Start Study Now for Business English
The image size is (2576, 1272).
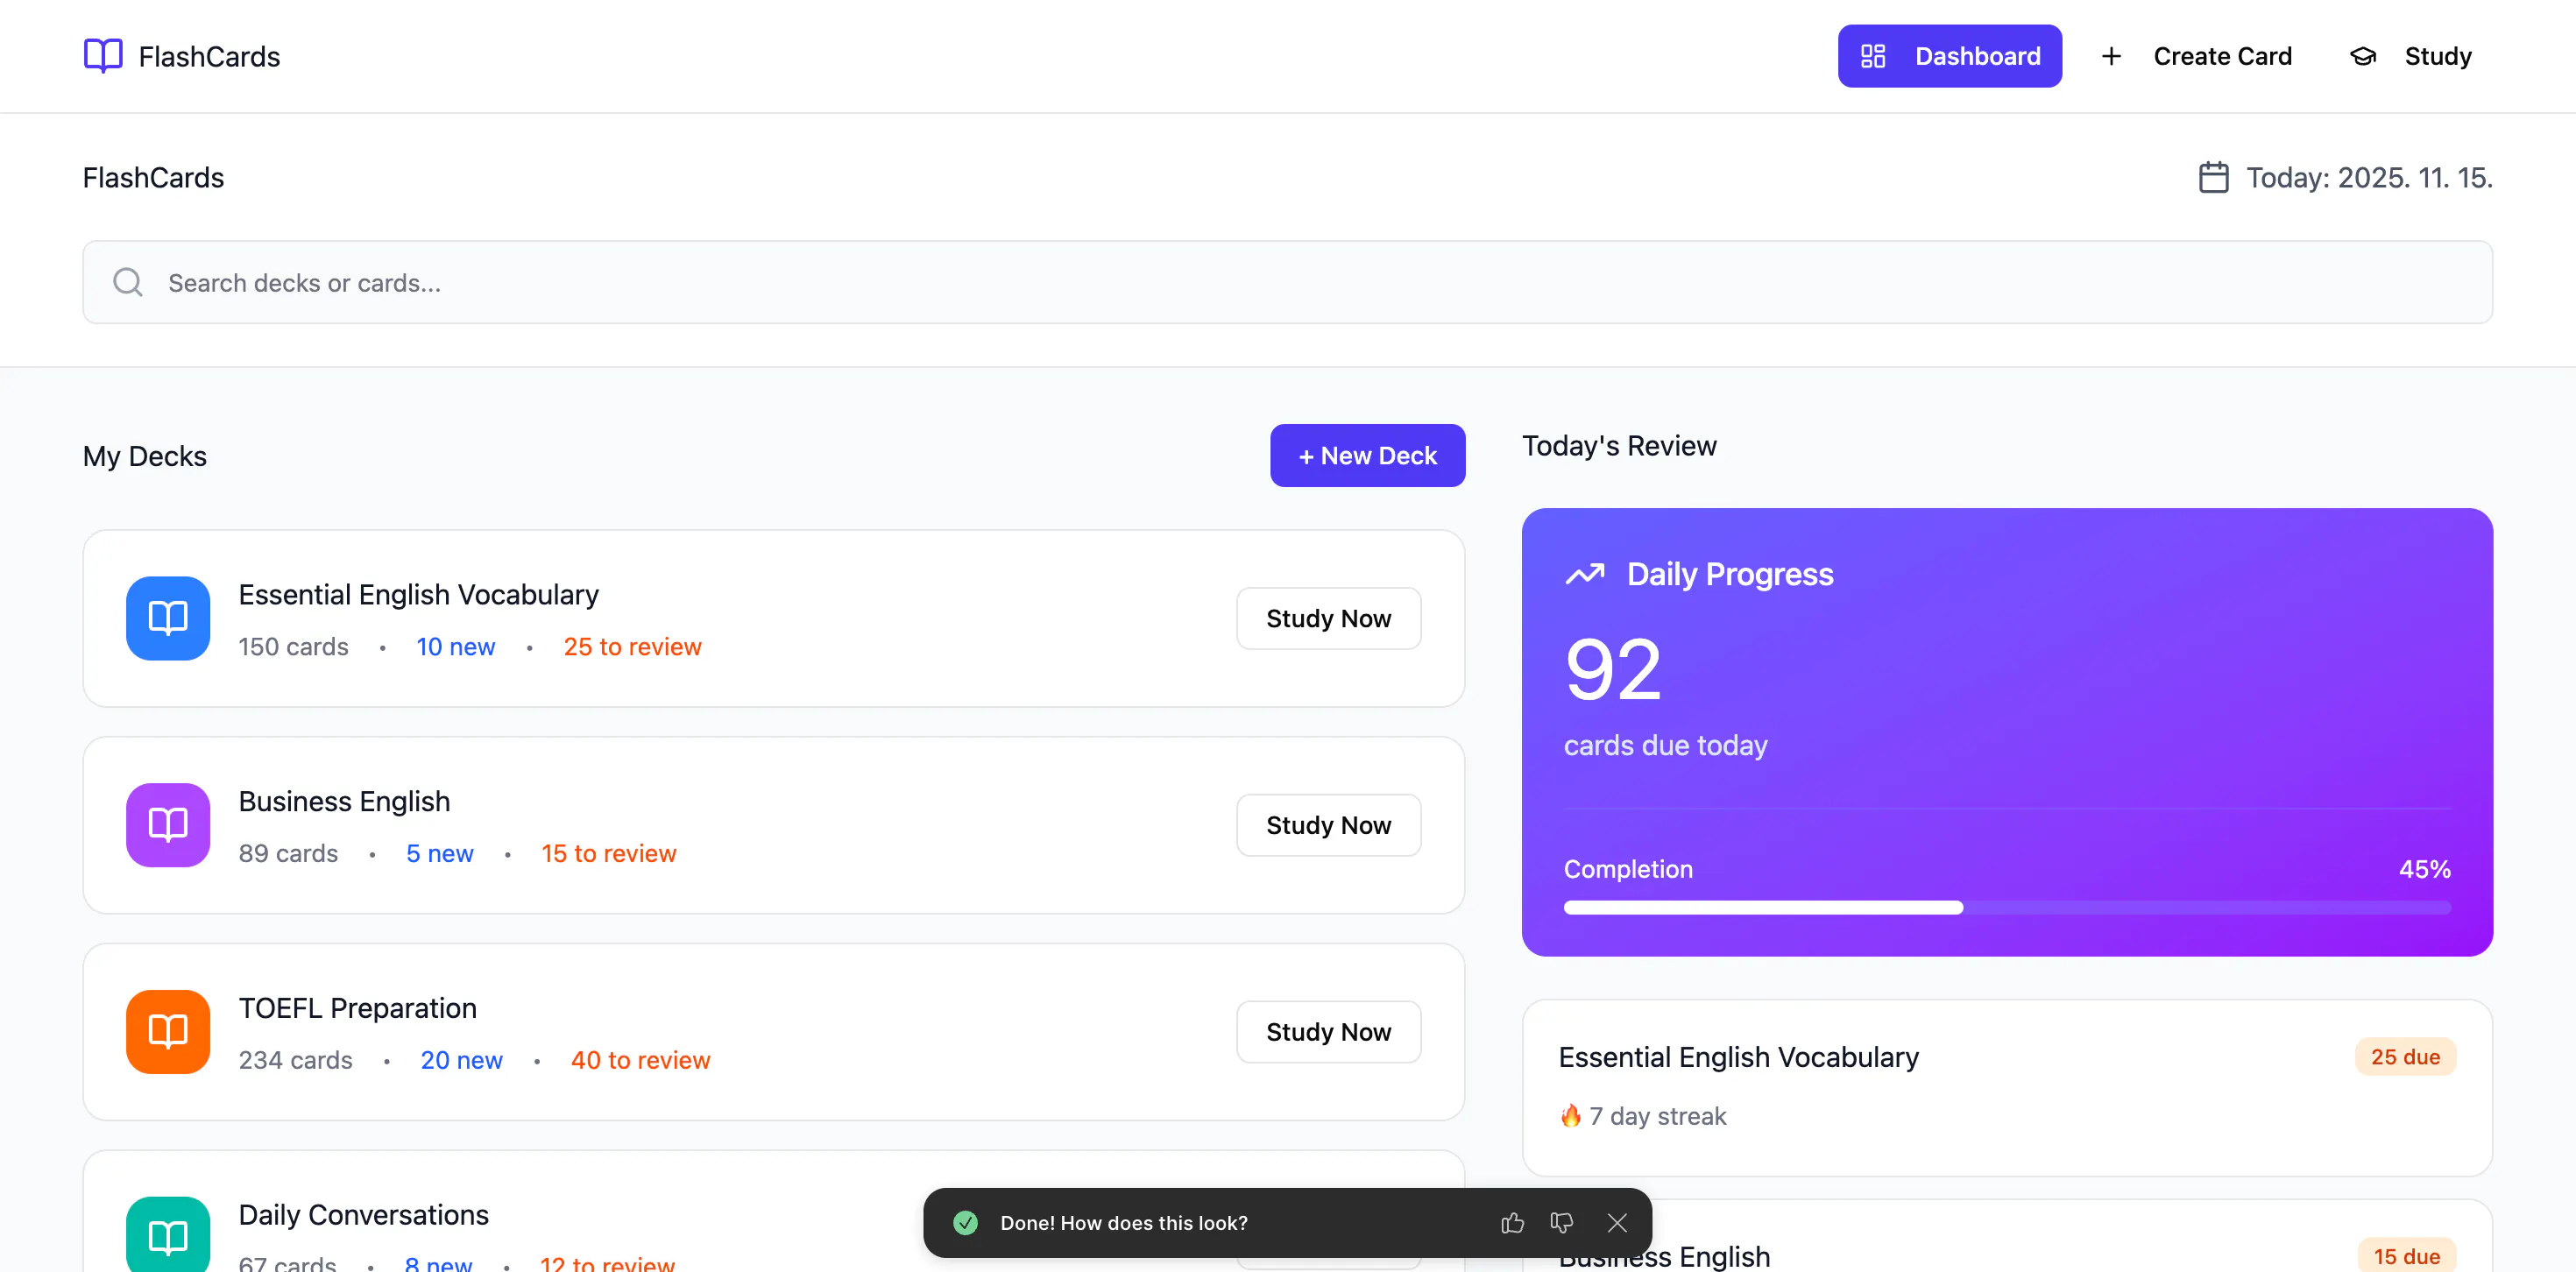click(x=1327, y=825)
